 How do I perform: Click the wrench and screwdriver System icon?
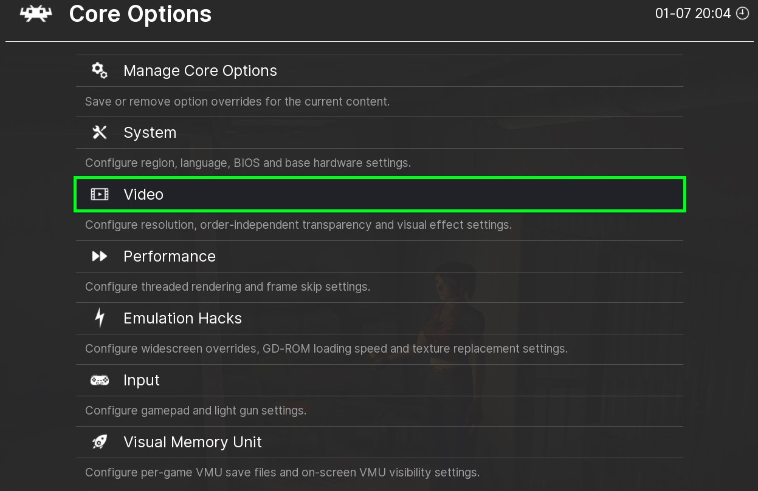pos(100,132)
